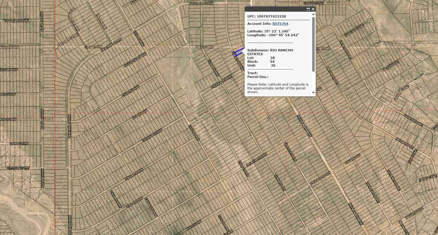This screenshot has width=438, height=235.
Task: Click the Olympus Rd NW street label
Action: 222,82
